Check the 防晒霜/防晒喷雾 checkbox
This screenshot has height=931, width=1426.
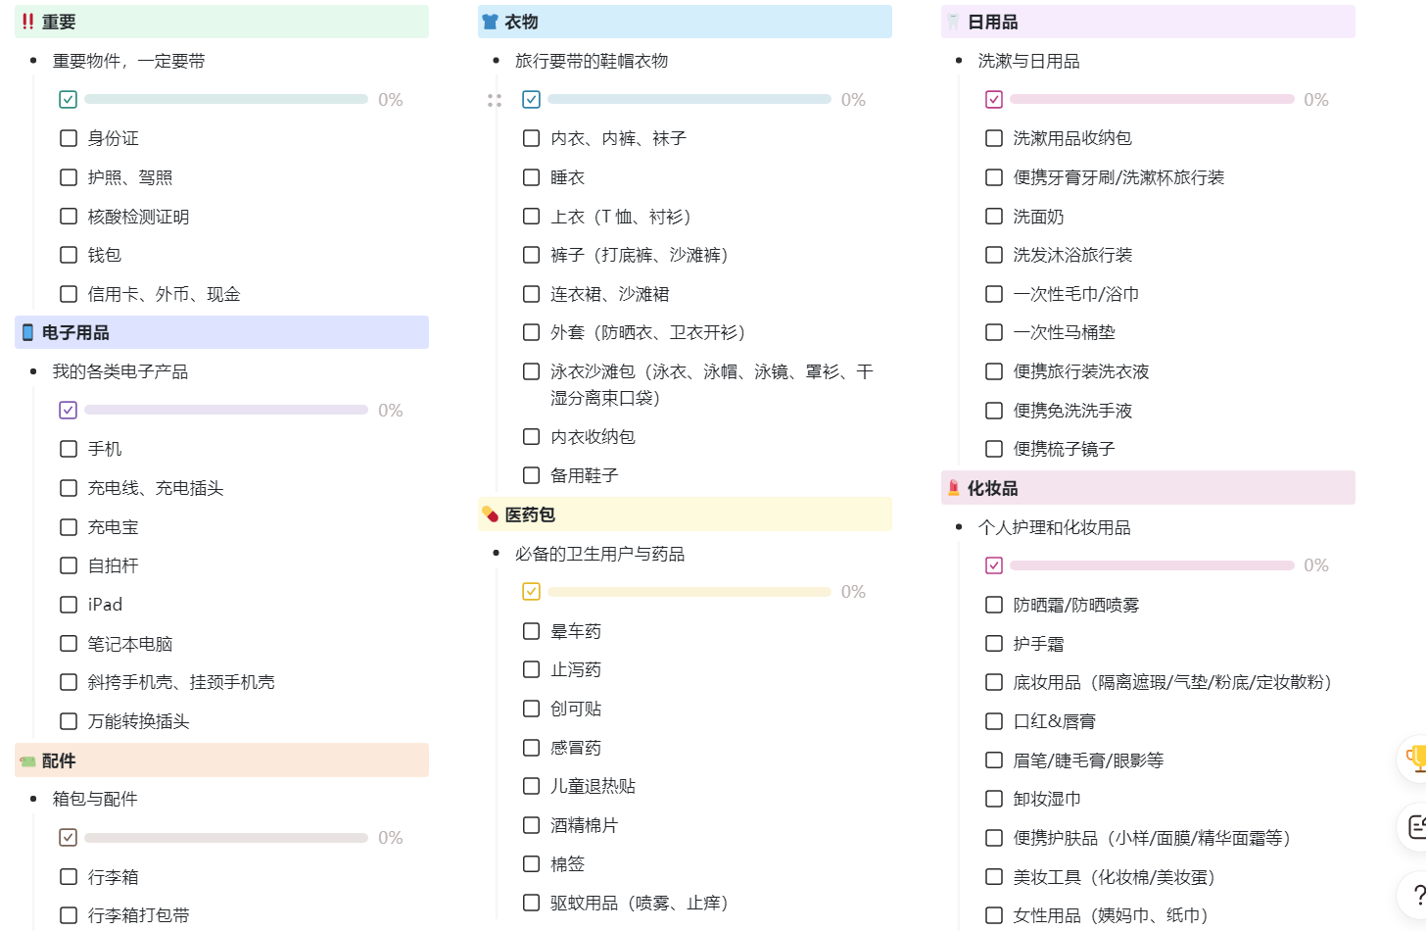(993, 605)
